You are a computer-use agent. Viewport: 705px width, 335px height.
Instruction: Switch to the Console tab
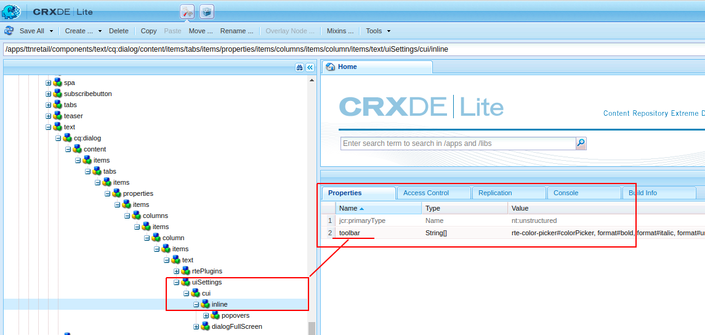click(x=584, y=193)
